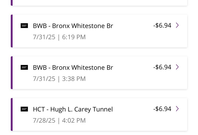Image resolution: width=198 pixels, height=135 pixels.
Task: Select the BWB title on the 6:19 PM transaction
Action: (x=73, y=26)
